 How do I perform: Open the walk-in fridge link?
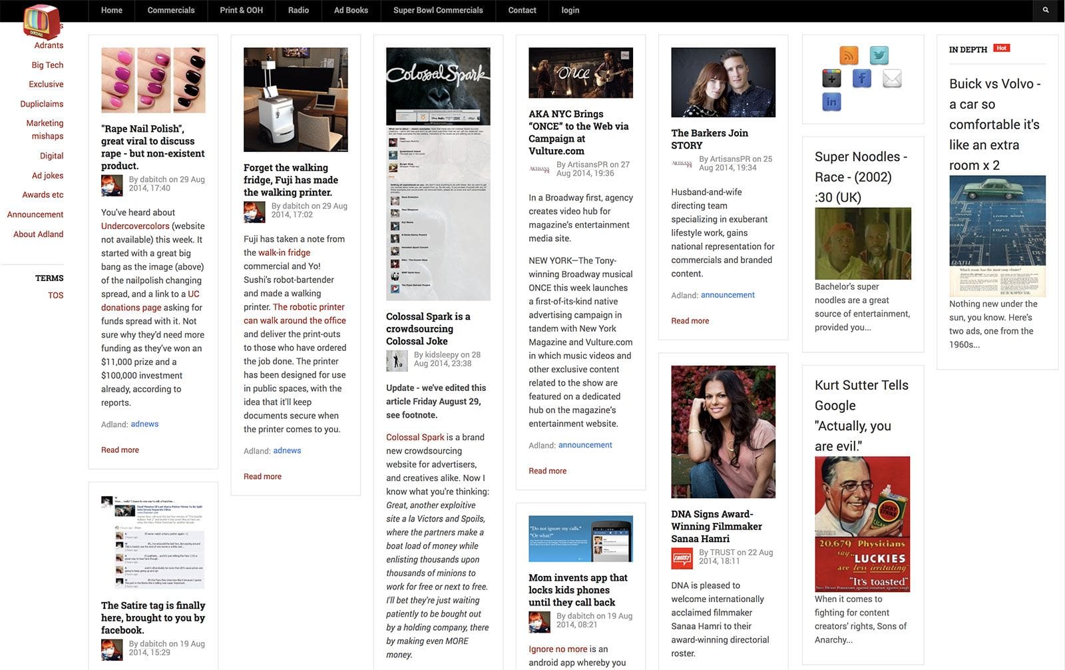[284, 253]
